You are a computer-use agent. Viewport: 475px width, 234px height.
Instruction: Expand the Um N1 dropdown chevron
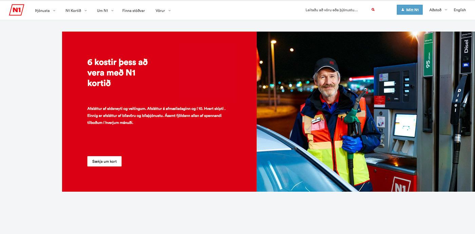[112, 10]
